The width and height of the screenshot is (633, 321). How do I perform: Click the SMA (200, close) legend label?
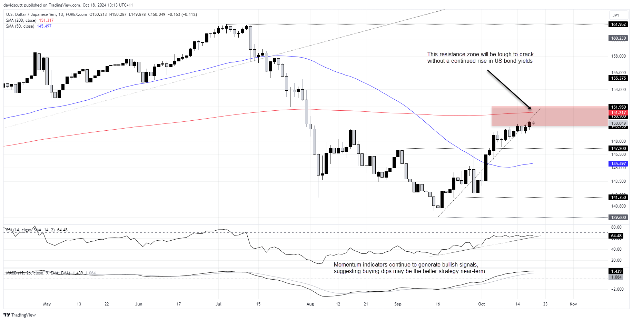(21, 20)
